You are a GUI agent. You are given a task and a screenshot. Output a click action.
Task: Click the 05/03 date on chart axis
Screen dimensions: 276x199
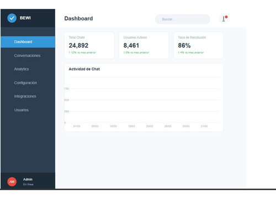pyautogui.click(x=95, y=126)
